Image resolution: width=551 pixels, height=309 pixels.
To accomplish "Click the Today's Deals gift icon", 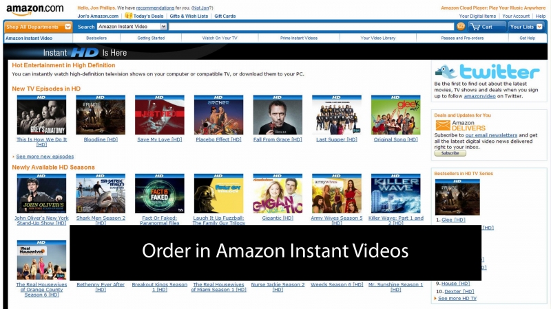I will 128,16.
